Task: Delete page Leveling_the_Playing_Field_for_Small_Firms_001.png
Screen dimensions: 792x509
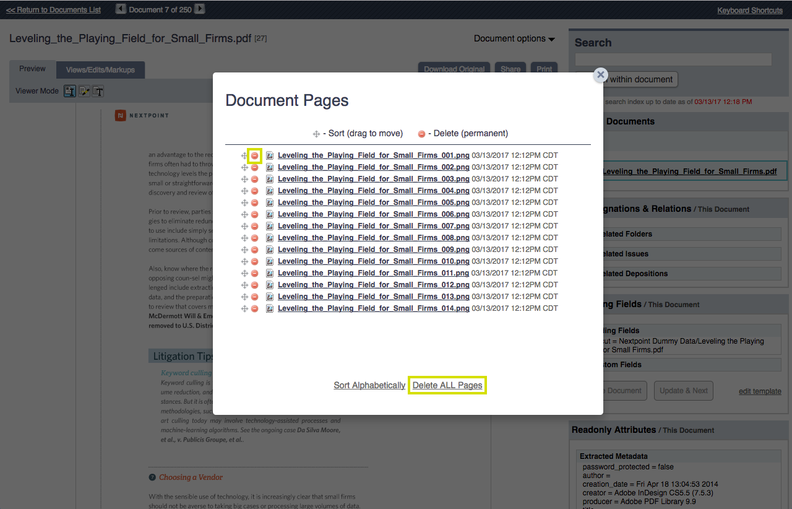Action: tap(254, 155)
